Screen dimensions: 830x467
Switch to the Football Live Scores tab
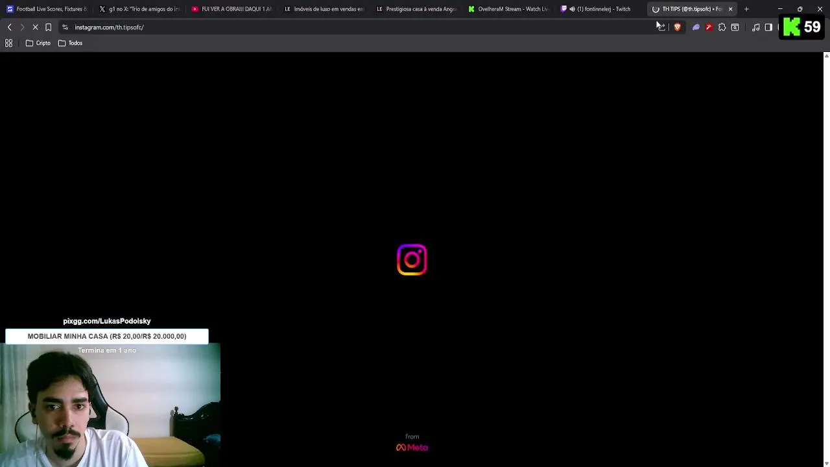coord(47,9)
